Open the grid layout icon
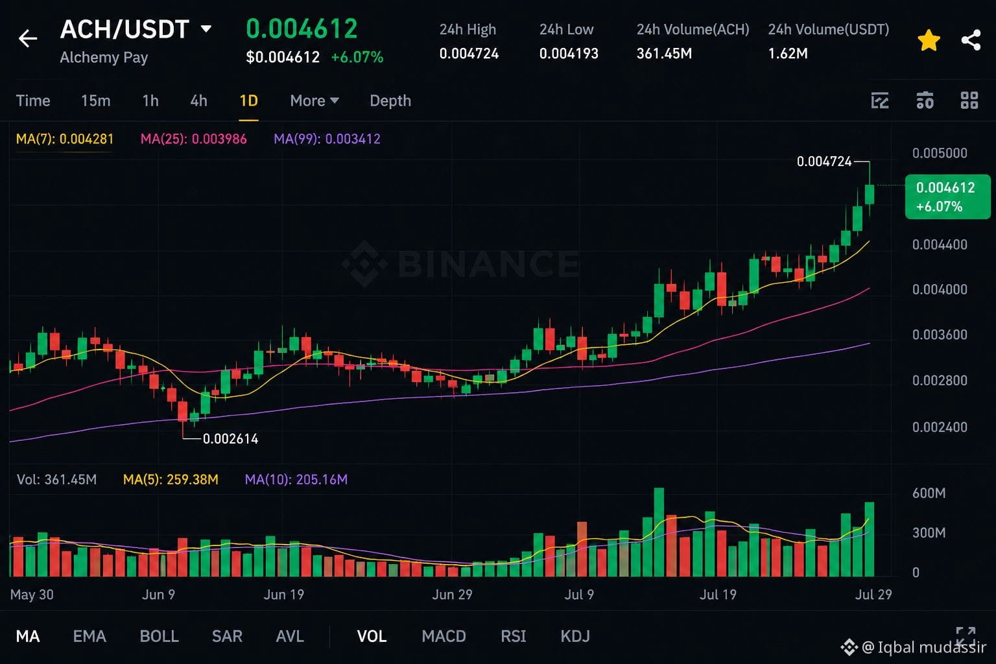This screenshot has width=996, height=664. point(969,101)
